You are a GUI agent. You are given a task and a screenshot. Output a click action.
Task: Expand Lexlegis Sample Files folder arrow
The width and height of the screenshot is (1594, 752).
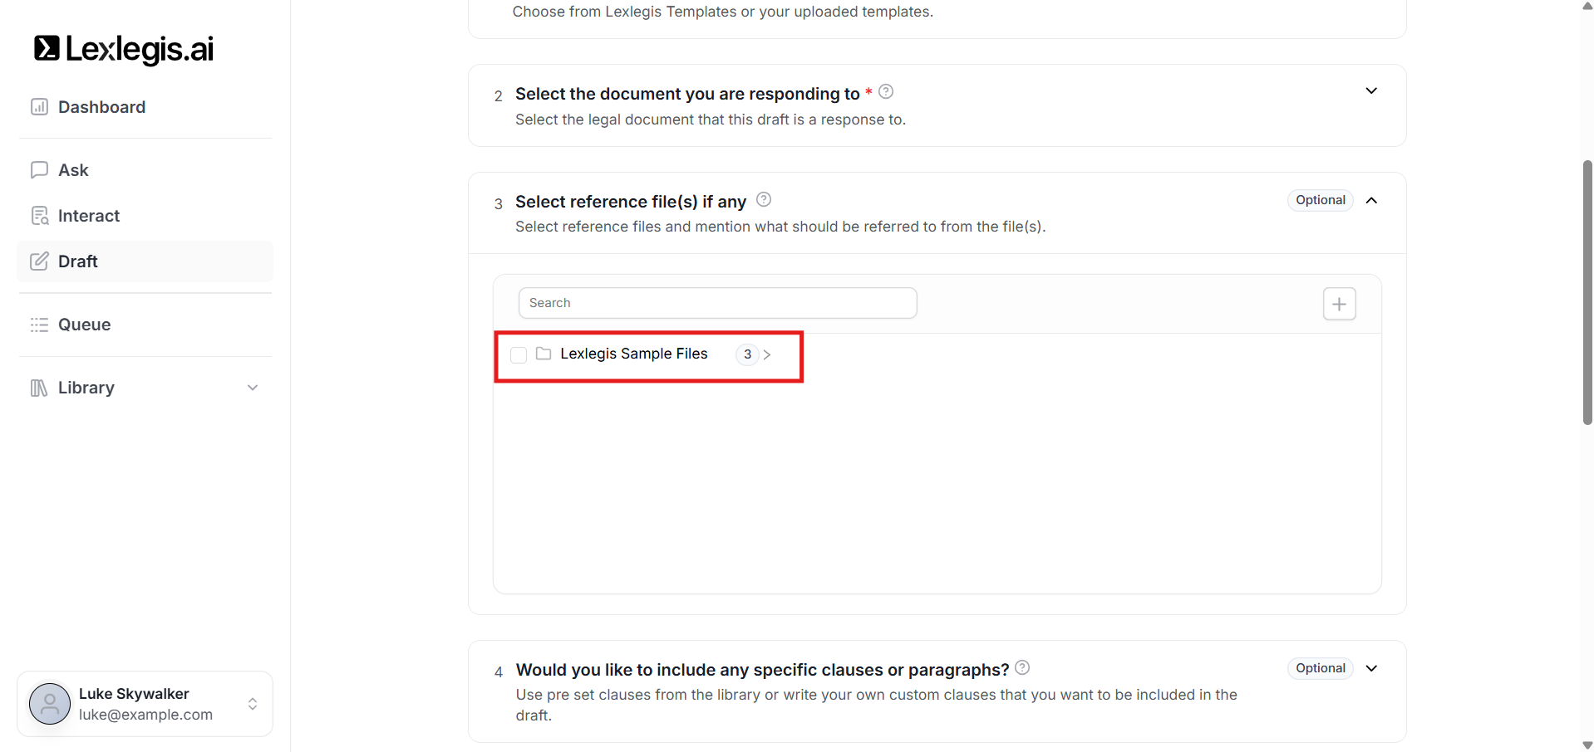(x=767, y=354)
